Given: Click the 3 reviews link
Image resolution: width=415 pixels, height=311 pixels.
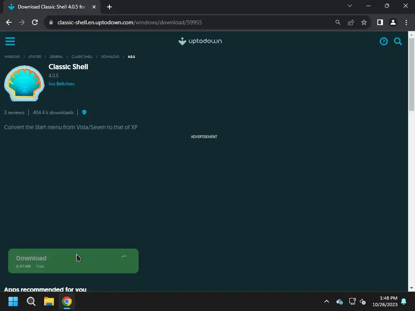Looking at the screenshot, I should pyautogui.click(x=14, y=113).
